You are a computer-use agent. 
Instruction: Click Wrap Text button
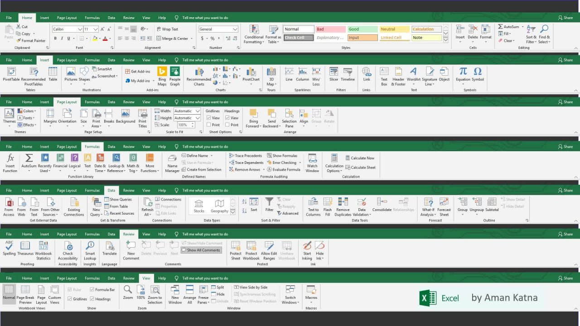[167, 29]
